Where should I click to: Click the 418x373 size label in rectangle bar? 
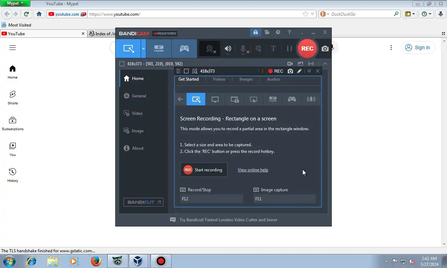pos(207,71)
